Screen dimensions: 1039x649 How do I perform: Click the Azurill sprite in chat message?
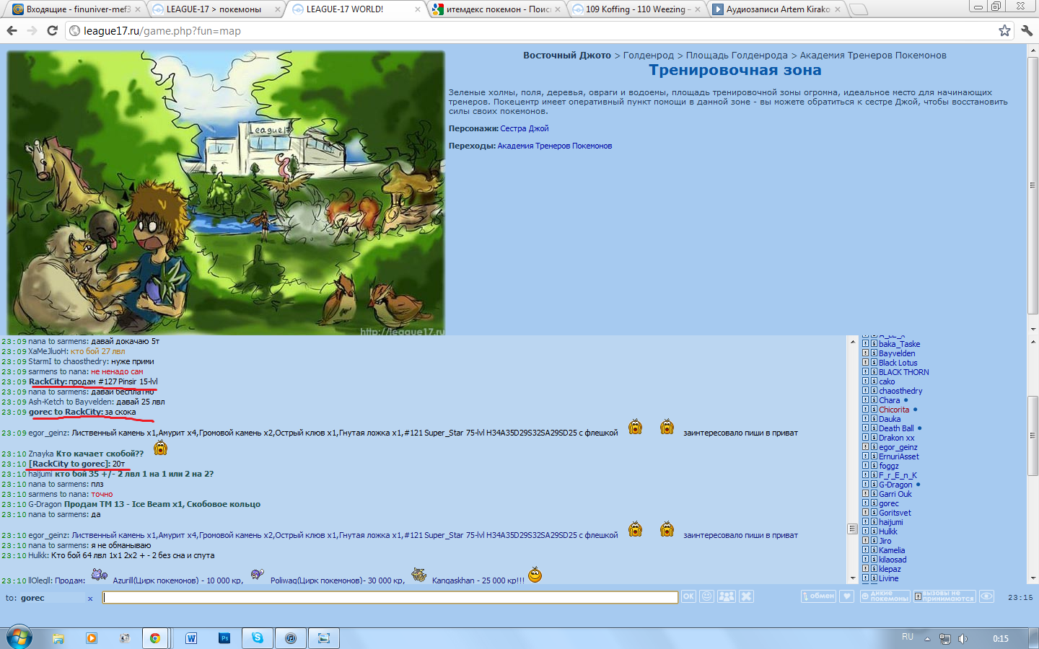[x=100, y=575]
